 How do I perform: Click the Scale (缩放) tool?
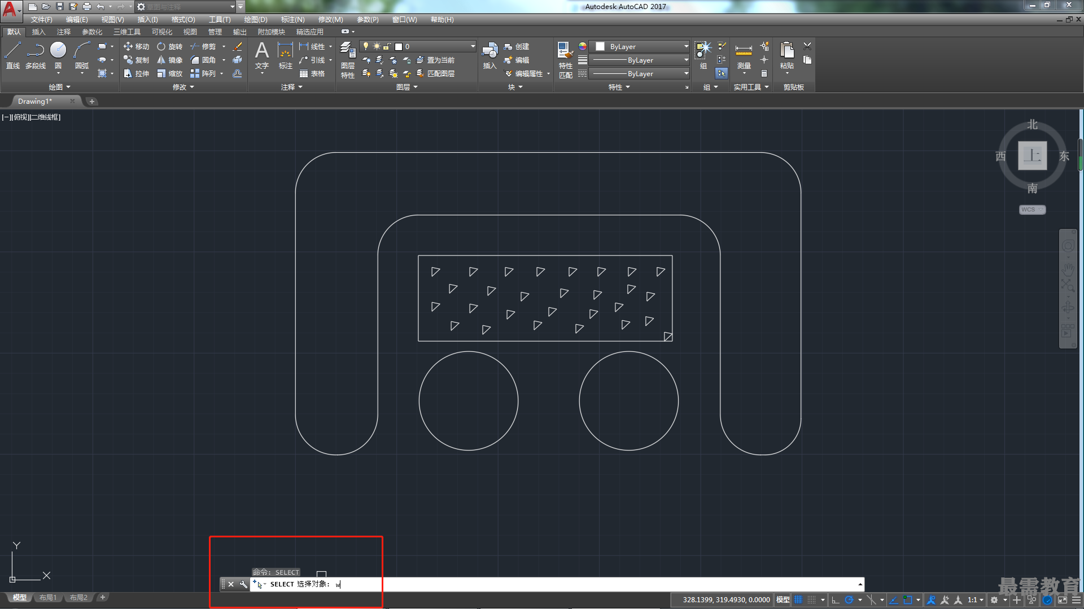(x=169, y=73)
